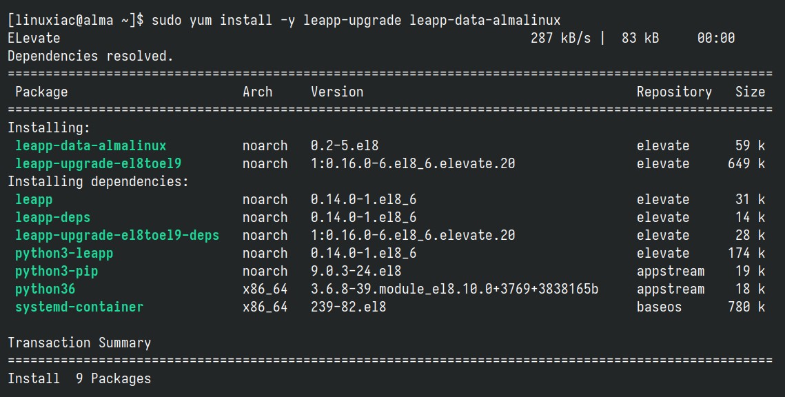This screenshot has width=785, height=397.
Task: Select package name leapp-data-almalinux
Action: [x=90, y=146]
